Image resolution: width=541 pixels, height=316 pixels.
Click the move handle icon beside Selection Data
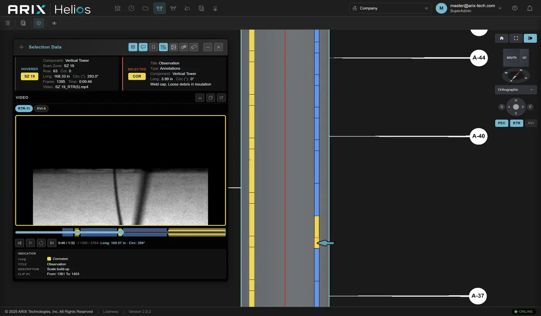(22, 47)
